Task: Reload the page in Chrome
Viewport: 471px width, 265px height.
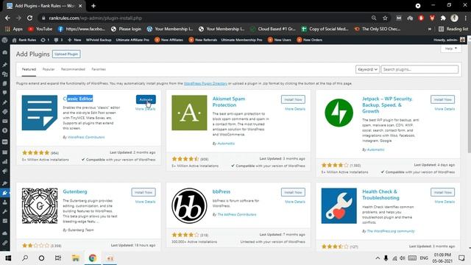Action: tap(29, 18)
